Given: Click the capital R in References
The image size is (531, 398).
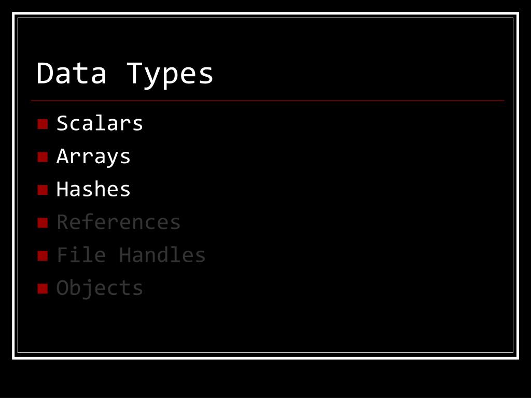Looking at the screenshot, I should (x=63, y=222).
